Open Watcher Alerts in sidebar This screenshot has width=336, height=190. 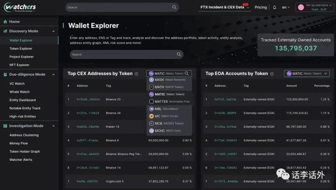click(x=21, y=160)
